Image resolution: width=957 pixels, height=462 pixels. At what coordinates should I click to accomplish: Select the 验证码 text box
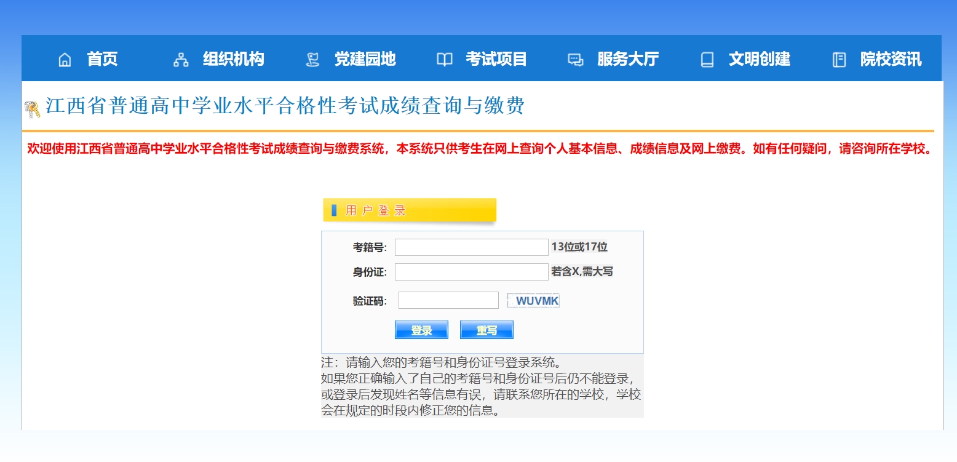tap(448, 300)
